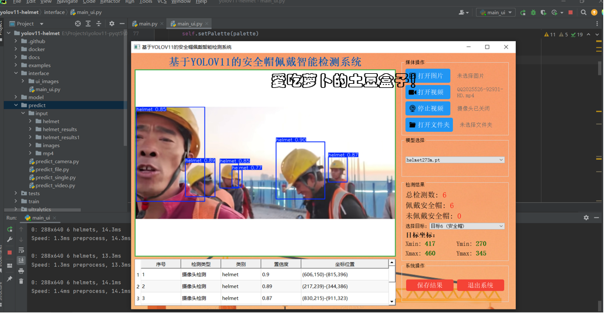Image resolution: width=605 pixels, height=313 pixels.
Task: Click results table scrollbar down arrow
Action: [x=392, y=301]
